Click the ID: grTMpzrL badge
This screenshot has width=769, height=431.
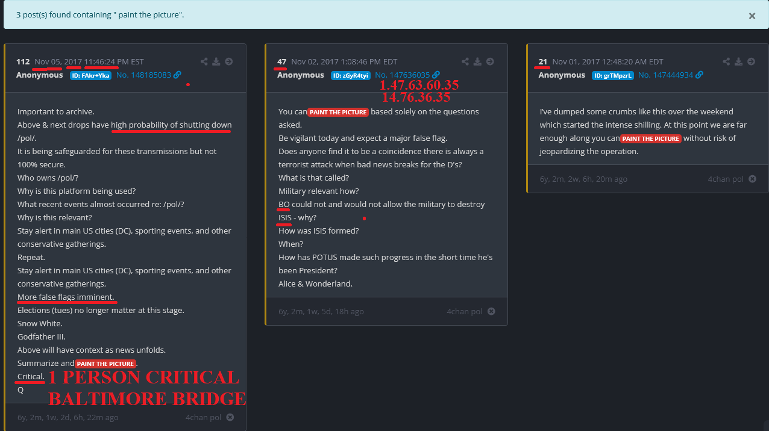coord(612,76)
